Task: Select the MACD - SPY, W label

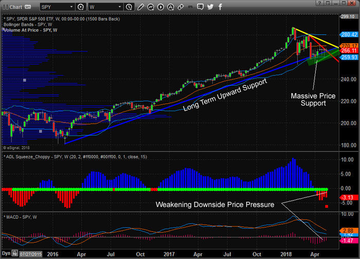Action: click(x=20, y=217)
